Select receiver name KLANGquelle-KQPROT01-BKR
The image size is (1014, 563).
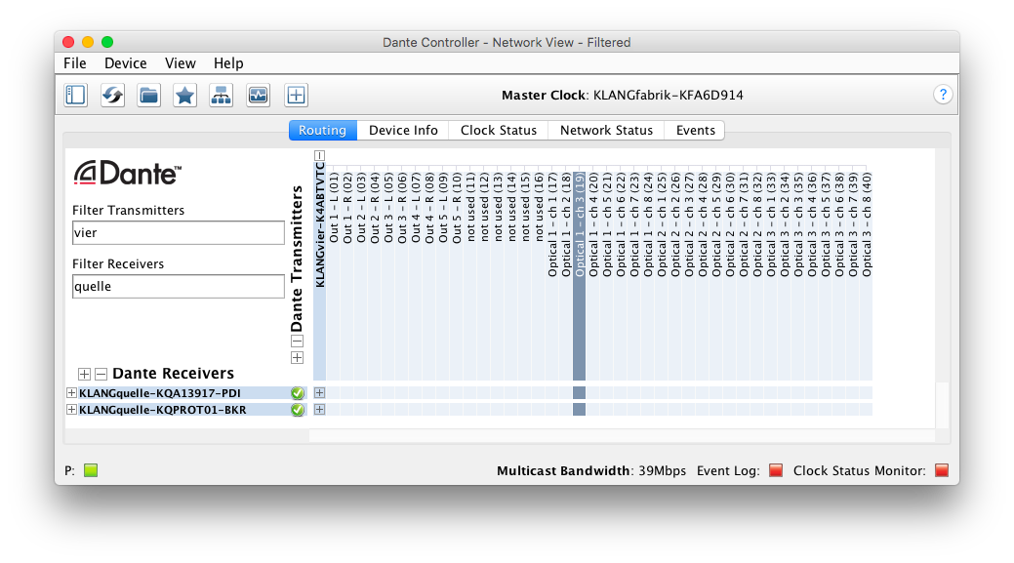click(162, 410)
